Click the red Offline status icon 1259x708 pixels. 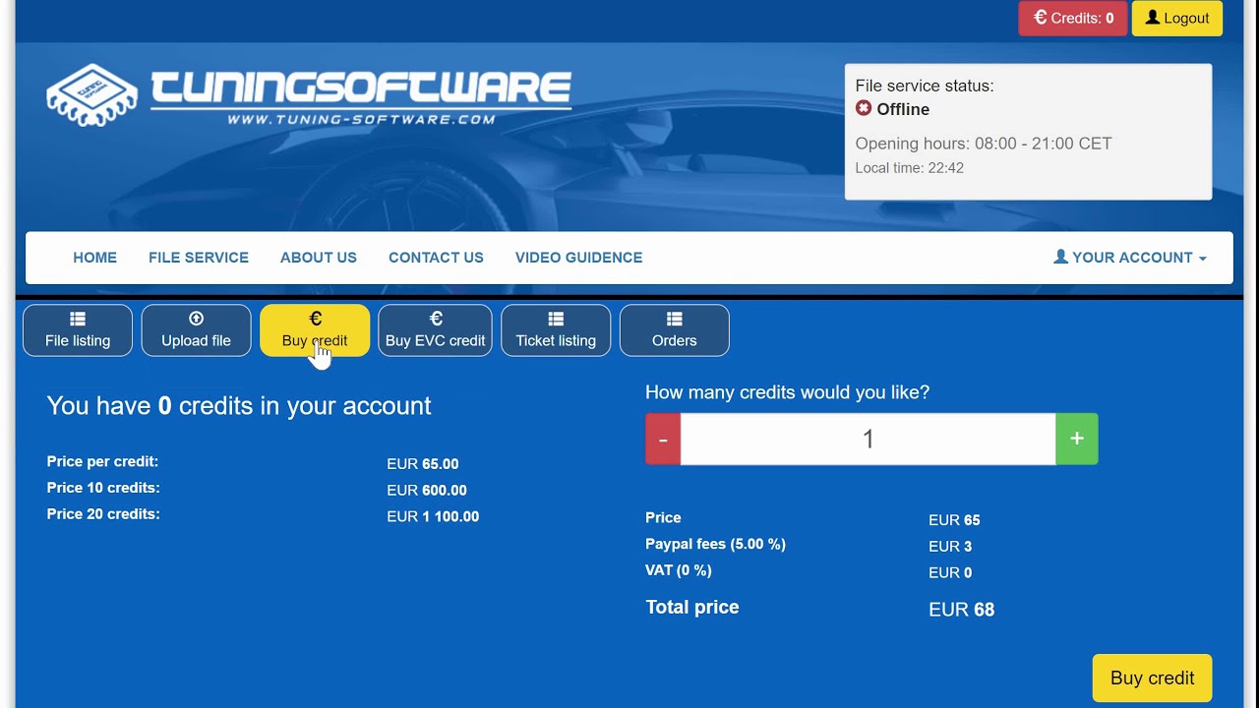coord(864,108)
